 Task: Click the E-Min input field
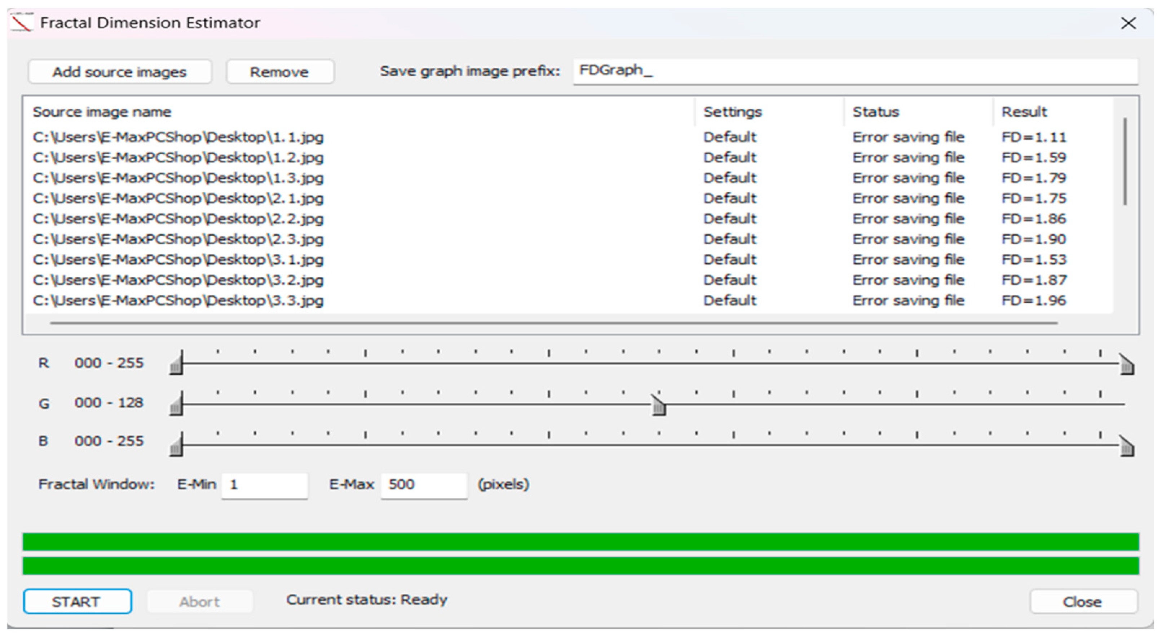tap(265, 485)
